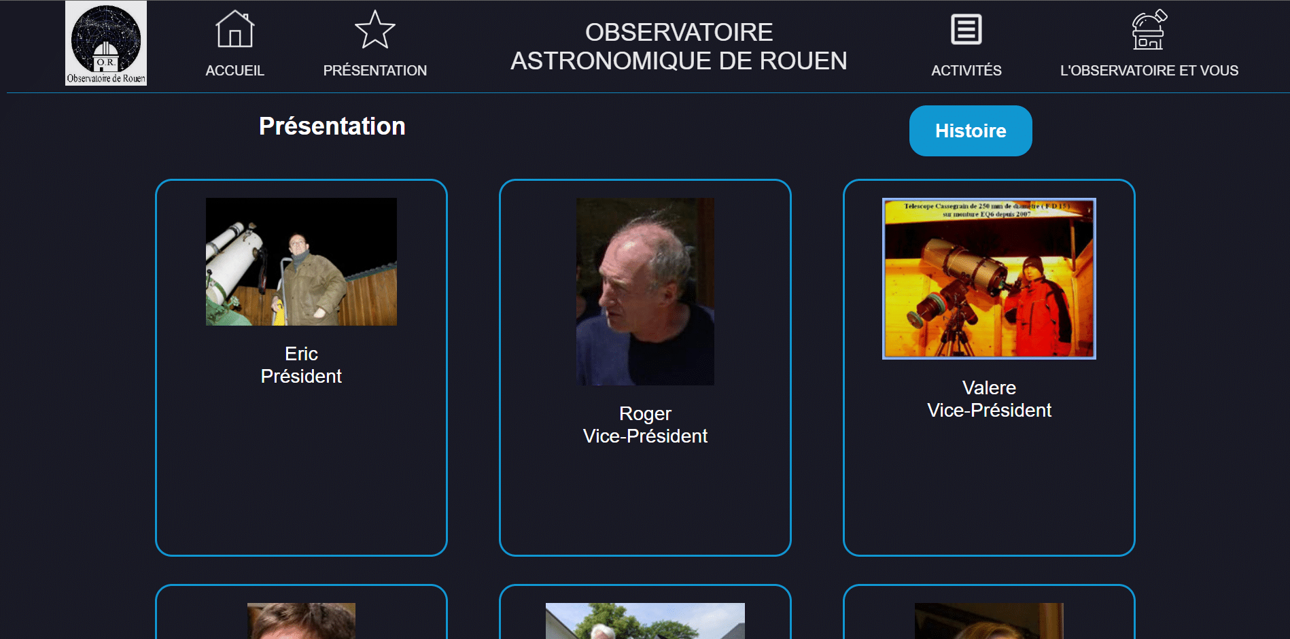Open Roger's portrait photo
This screenshot has width=1290, height=639.
[x=645, y=292]
